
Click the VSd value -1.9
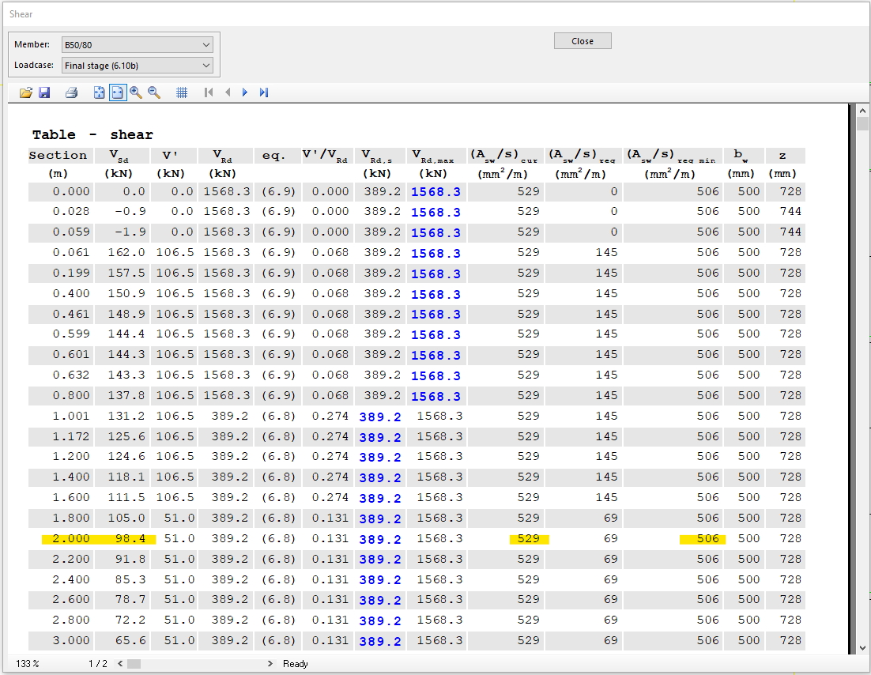130,232
